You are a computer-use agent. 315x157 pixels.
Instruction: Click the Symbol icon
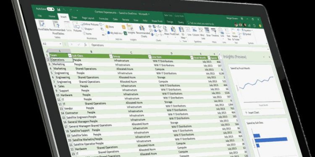pyautogui.click(x=247, y=34)
